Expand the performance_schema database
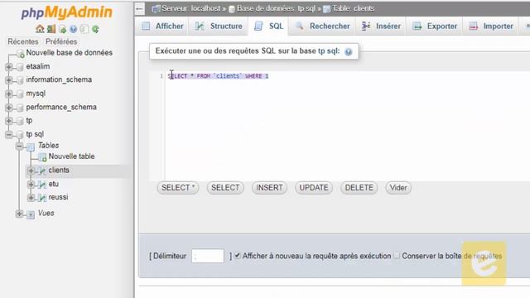Viewport: 530px width, 298px height. pyautogui.click(x=9, y=108)
